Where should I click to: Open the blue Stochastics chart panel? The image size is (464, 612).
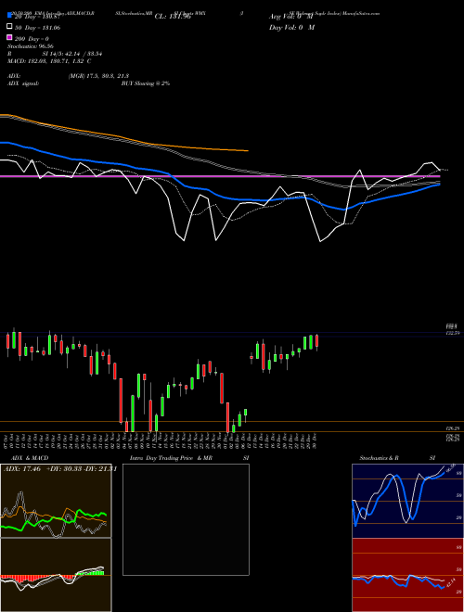point(407,501)
